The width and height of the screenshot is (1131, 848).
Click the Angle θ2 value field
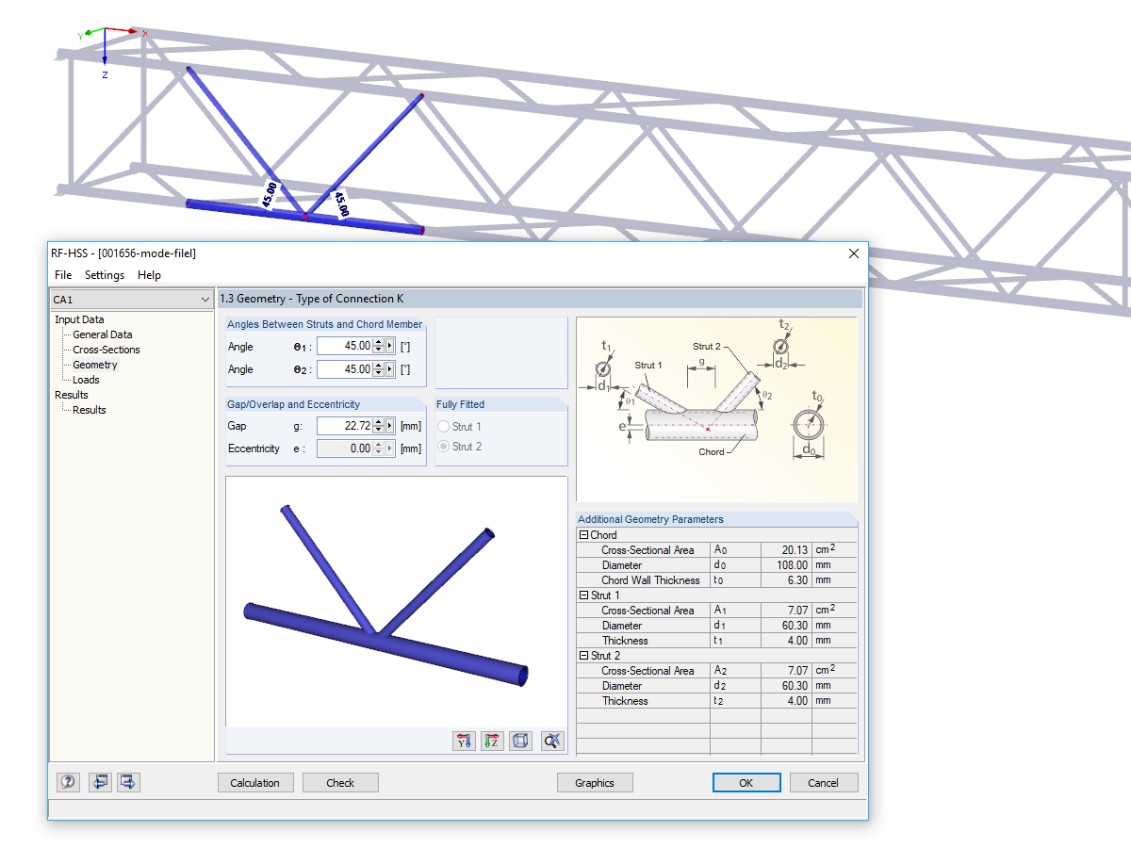345,369
